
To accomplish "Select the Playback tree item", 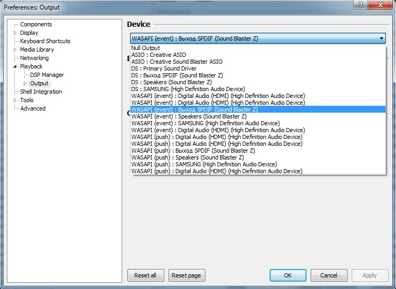I will coord(31,66).
